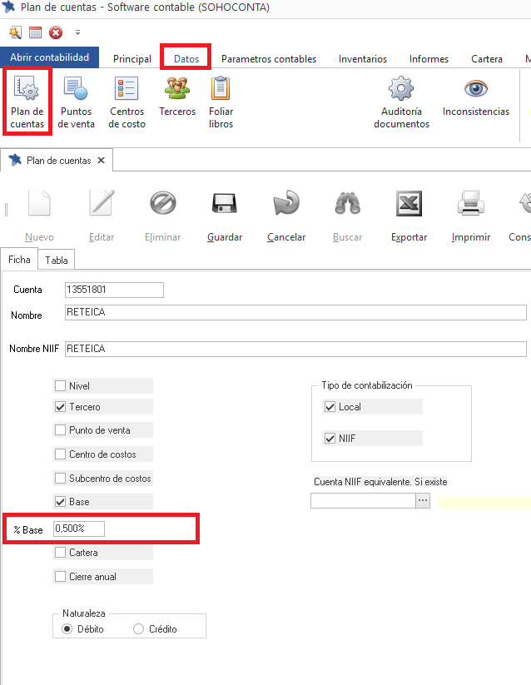This screenshot has width=531, height=685.
Task: Switch to the Tabla tab
Action: pos(57,260)
